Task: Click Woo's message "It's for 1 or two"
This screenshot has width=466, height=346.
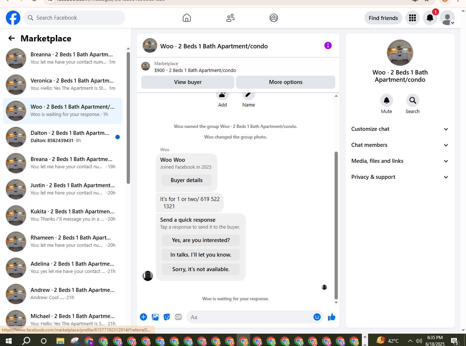Action: 190,203
